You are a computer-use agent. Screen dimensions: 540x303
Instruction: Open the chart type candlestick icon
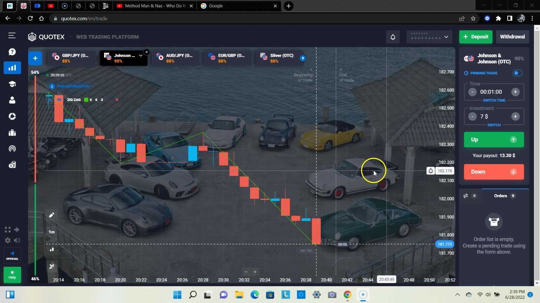52,249
